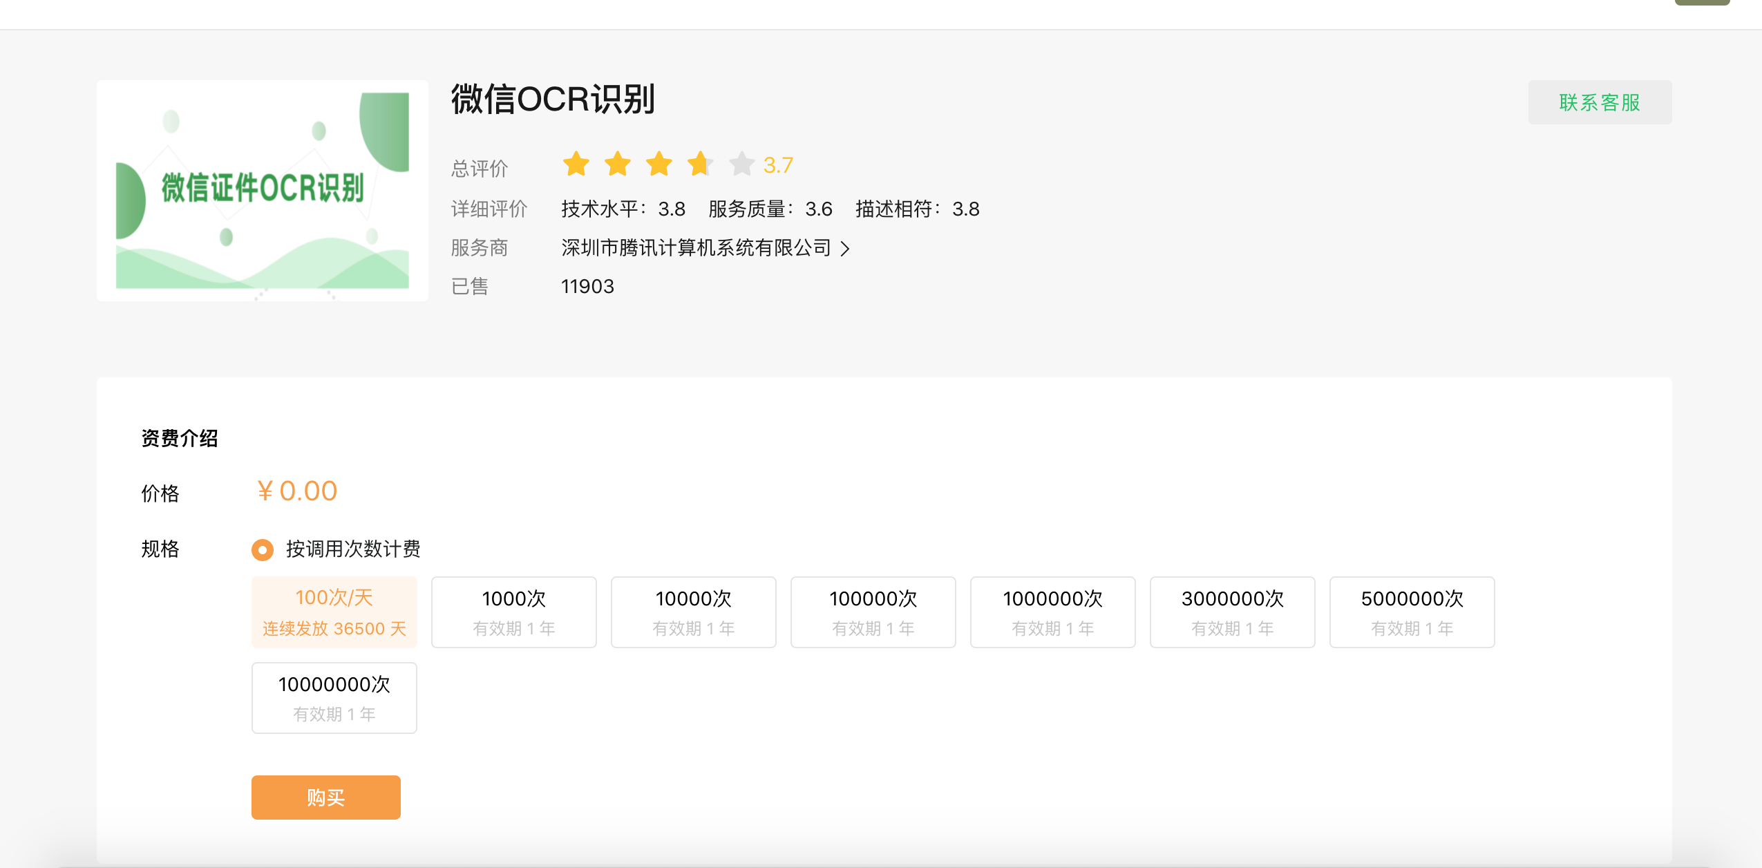Click the grey fifth rating star
This screenshot has width=1762, height=868.
point(742,164)
